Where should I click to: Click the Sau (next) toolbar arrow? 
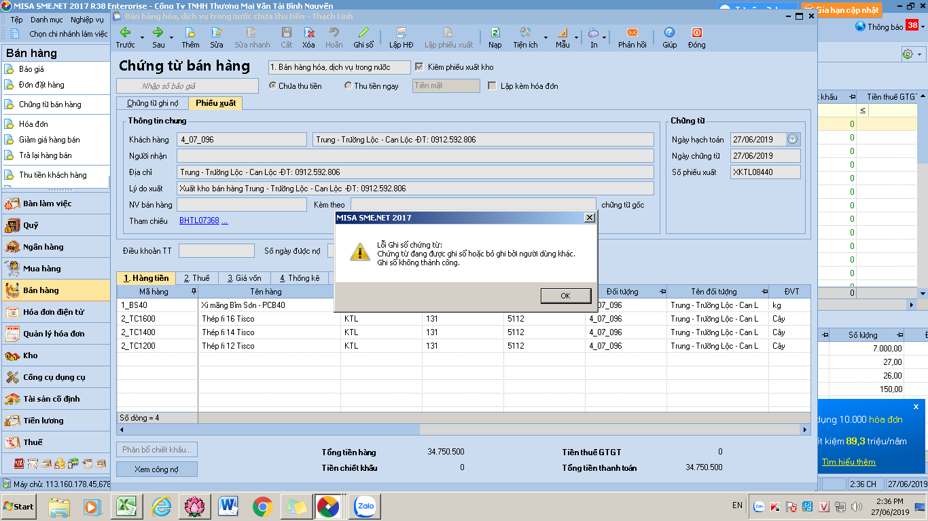tap(158, 33)
